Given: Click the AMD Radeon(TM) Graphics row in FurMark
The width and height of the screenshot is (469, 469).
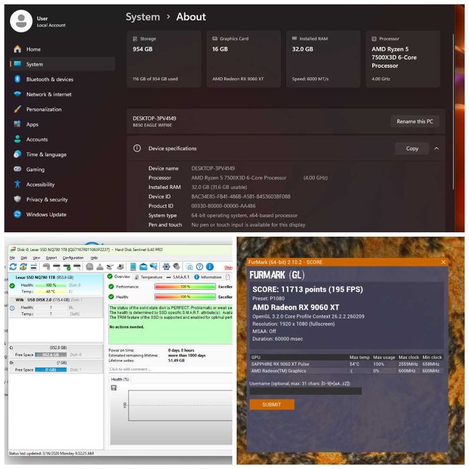Looking at the screenshot, I should pyautogui.click(x=346, y=370).
